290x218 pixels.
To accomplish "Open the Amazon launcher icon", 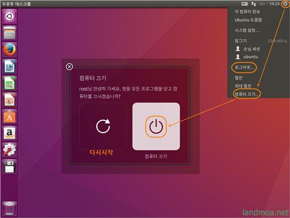I will pyautogui.click(x=9, y=133).
